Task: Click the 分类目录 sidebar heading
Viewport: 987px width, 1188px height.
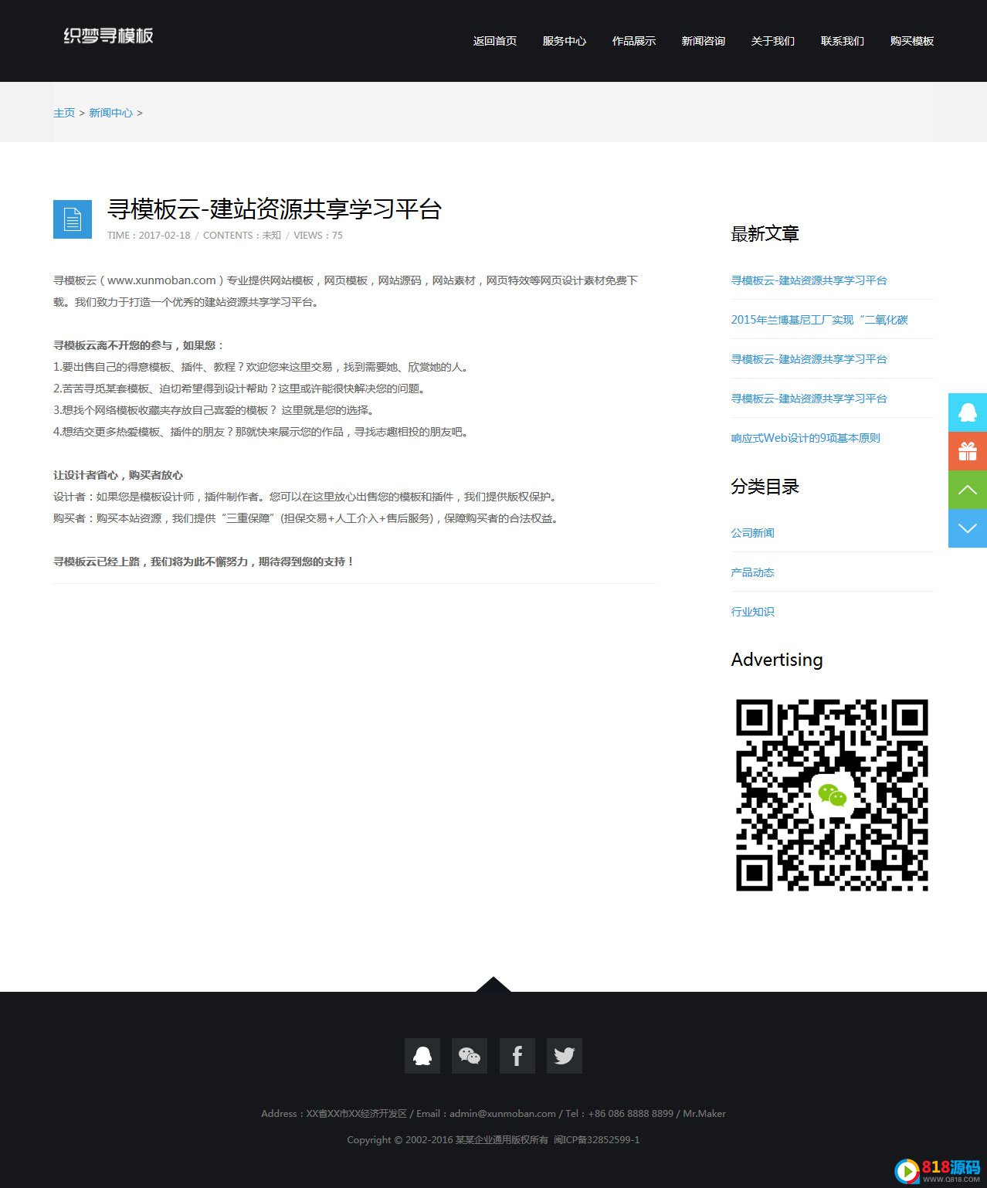Action: (765, 487)
